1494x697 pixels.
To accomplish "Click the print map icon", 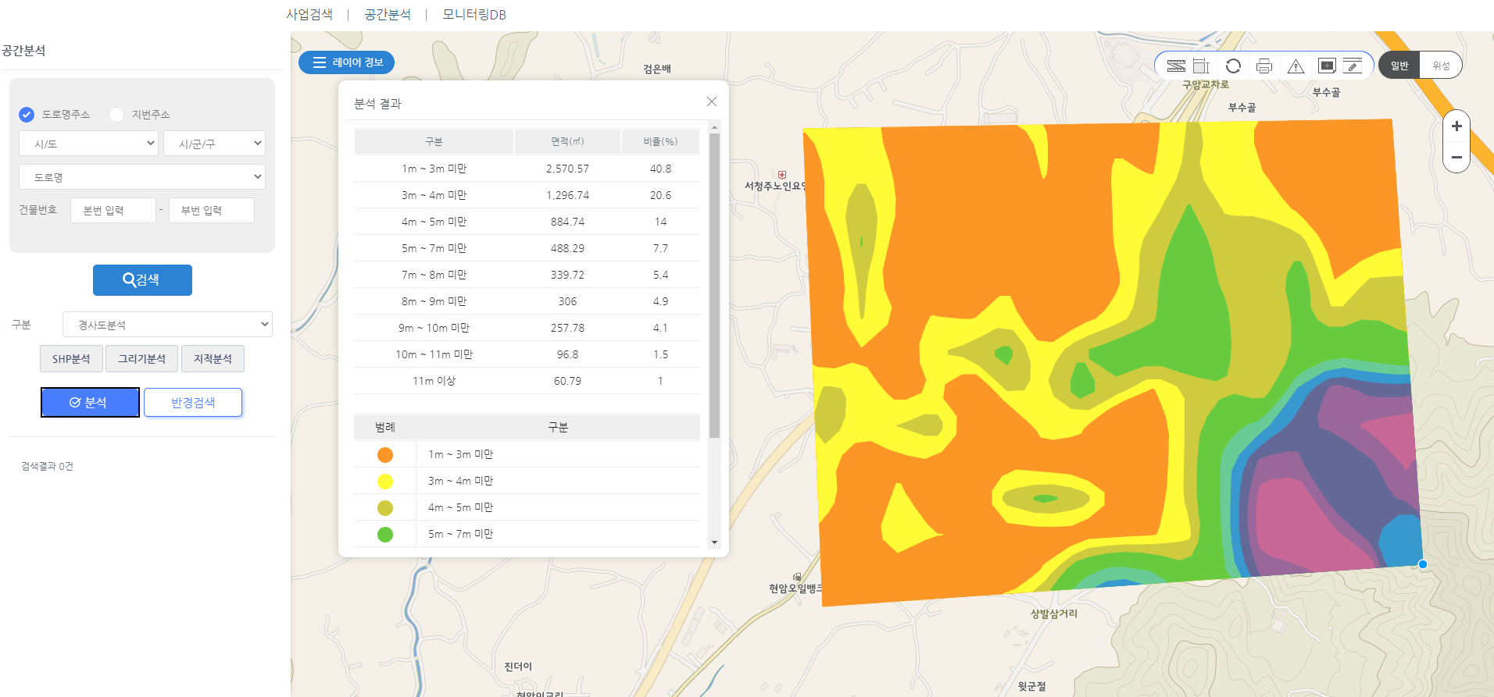I will click(1264, 66).
